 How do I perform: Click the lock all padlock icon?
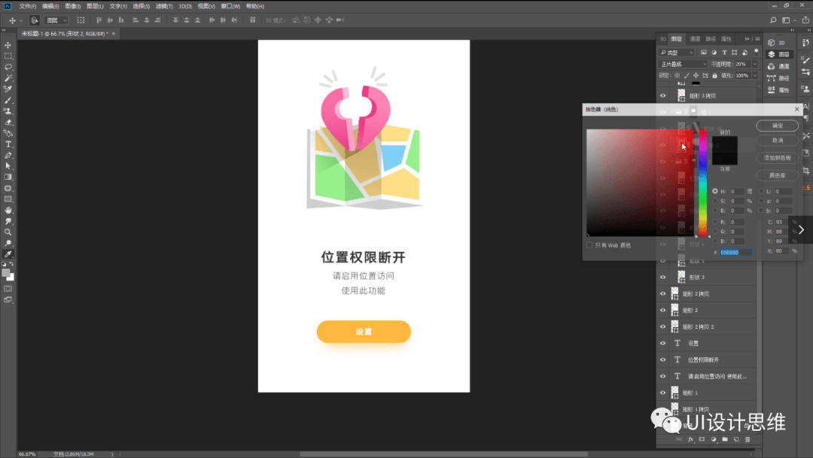click(x=714, y=76)
